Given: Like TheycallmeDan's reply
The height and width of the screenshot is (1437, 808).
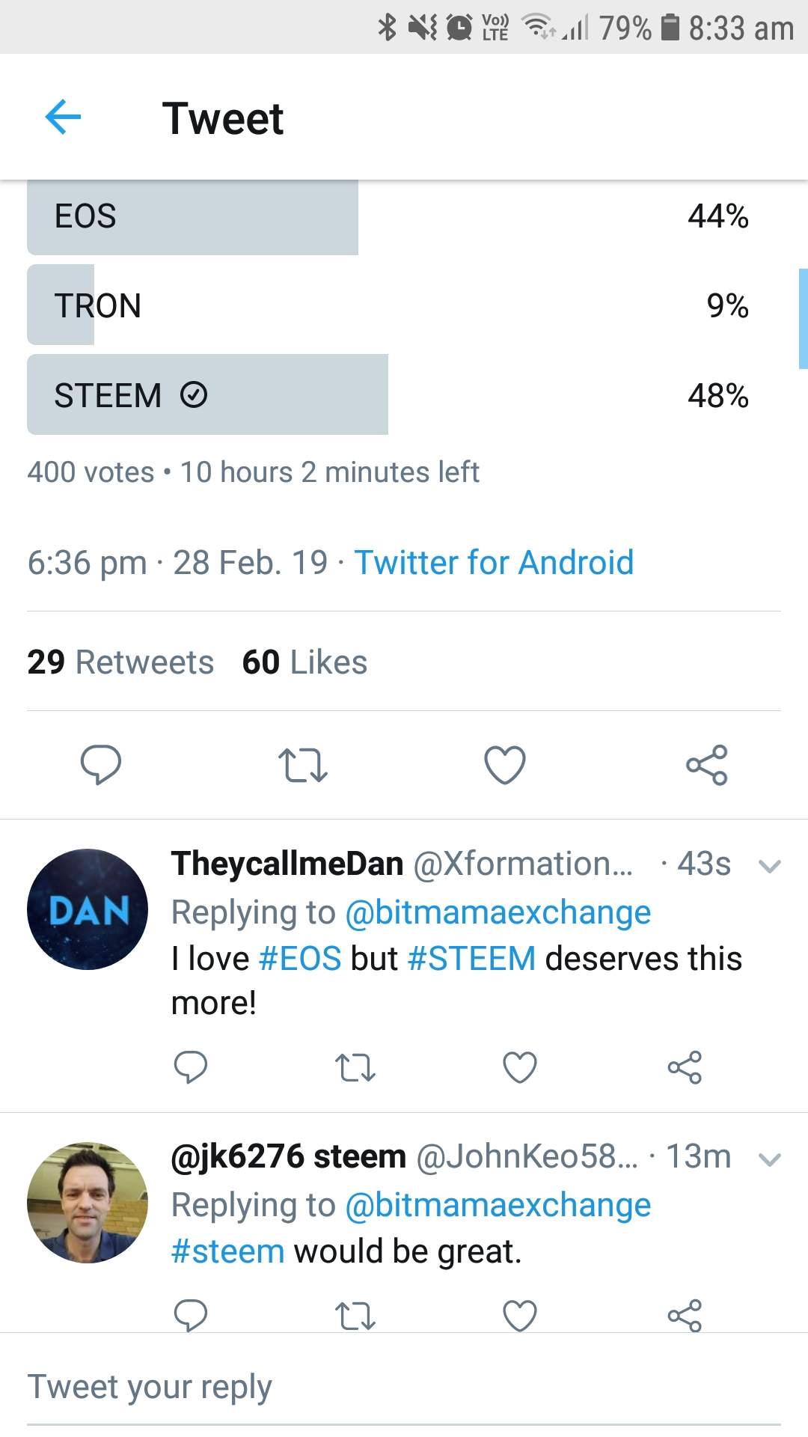Looking at the screenshot, I should [x=520, y=1067].
